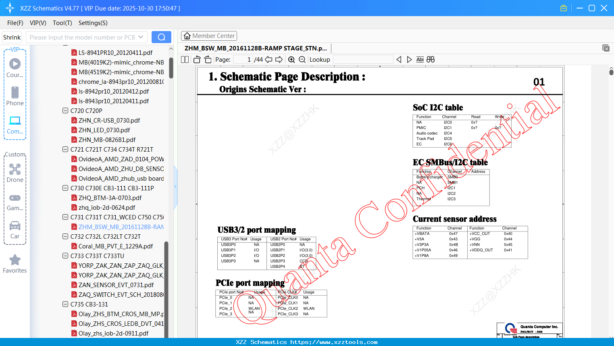Open the Game console category
614x346 pixels.
(x=15, y=202)
